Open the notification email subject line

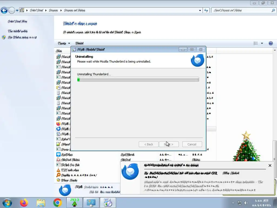pyautogui.click(x=181, y=175)
